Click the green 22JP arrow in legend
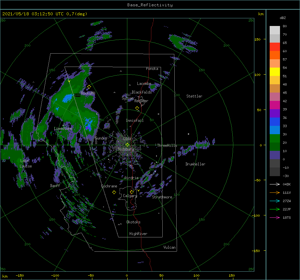Image resolution: width=300 pixels, height=280 pixels. pyautogui.click(x=275, y=209)
